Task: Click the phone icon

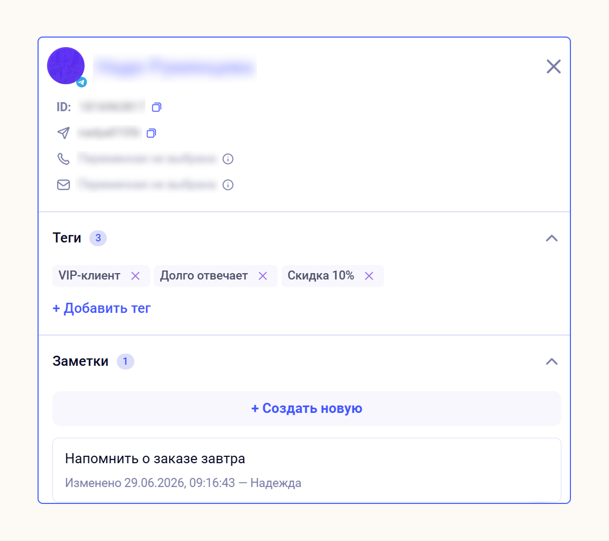Action: [63, 159]
